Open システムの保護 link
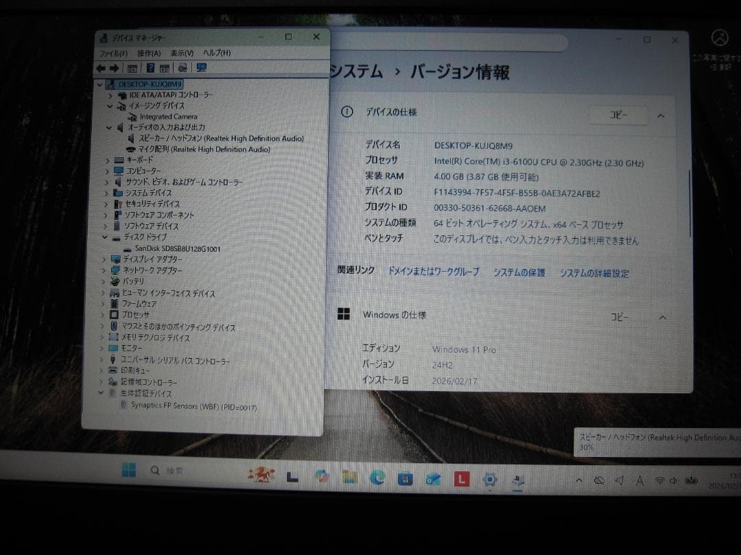741x555 pixels. click(519, 272)
